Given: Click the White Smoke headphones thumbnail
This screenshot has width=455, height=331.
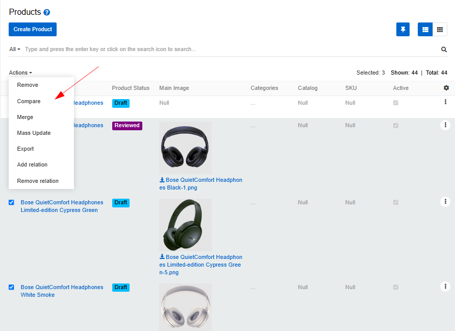Looking at the screenshot, I should click(186, 308).
